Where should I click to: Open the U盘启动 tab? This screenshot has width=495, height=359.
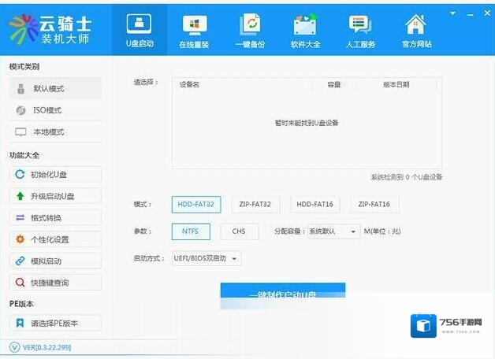pyautogui.click(x=140, y=30)
